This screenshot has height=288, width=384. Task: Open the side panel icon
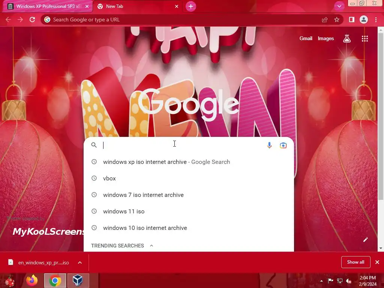tap(352, 19)
